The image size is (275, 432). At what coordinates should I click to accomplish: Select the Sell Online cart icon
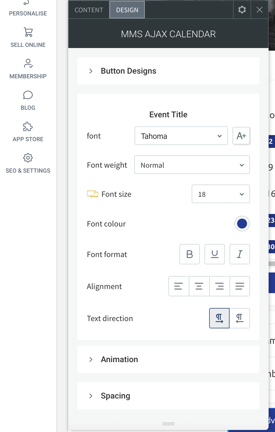click(28, 32)
